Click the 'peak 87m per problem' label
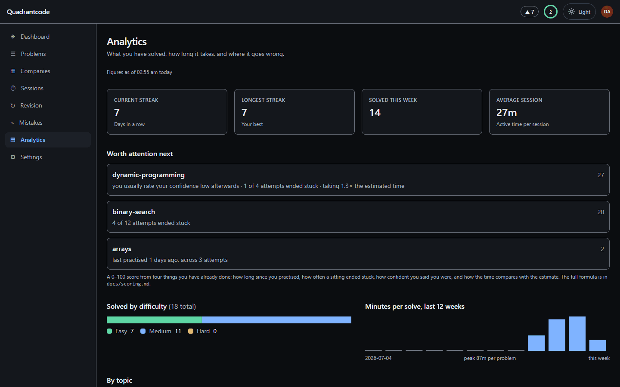Viewport: 620px width, 387px height. (490, 358)
